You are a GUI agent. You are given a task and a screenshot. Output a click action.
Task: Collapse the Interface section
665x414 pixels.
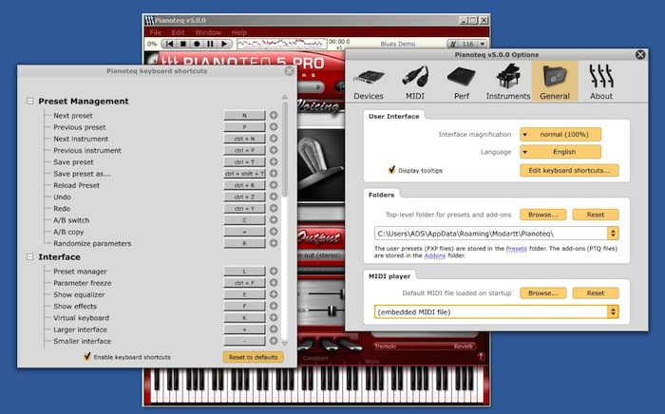(x=29, y=256)
